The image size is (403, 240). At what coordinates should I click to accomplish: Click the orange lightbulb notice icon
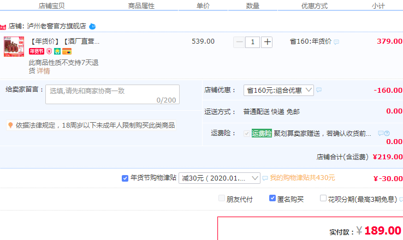pos(10,125)
